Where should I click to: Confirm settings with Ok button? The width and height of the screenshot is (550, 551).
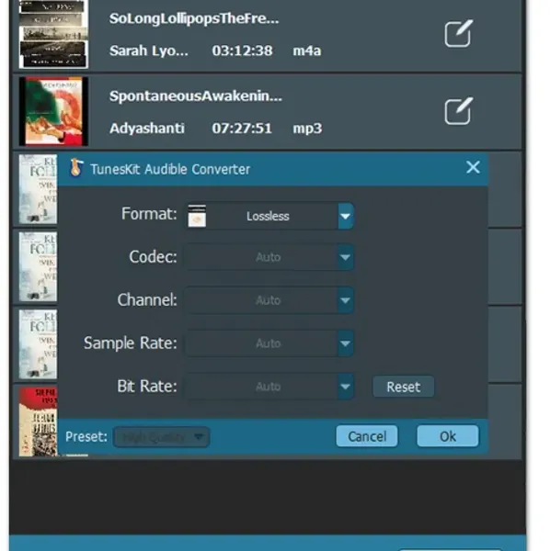pos(448,436)
